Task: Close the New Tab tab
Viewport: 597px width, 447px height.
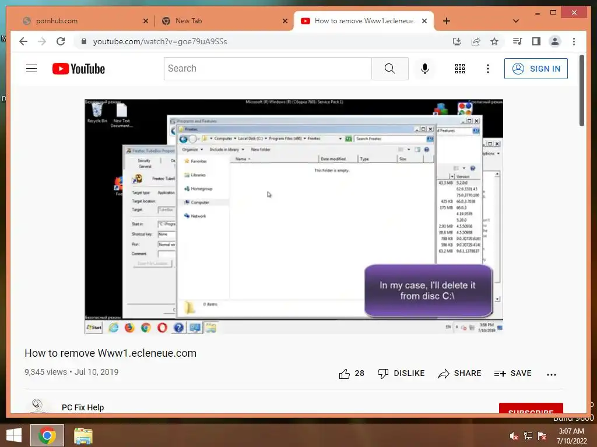Action: click(285, 21)
